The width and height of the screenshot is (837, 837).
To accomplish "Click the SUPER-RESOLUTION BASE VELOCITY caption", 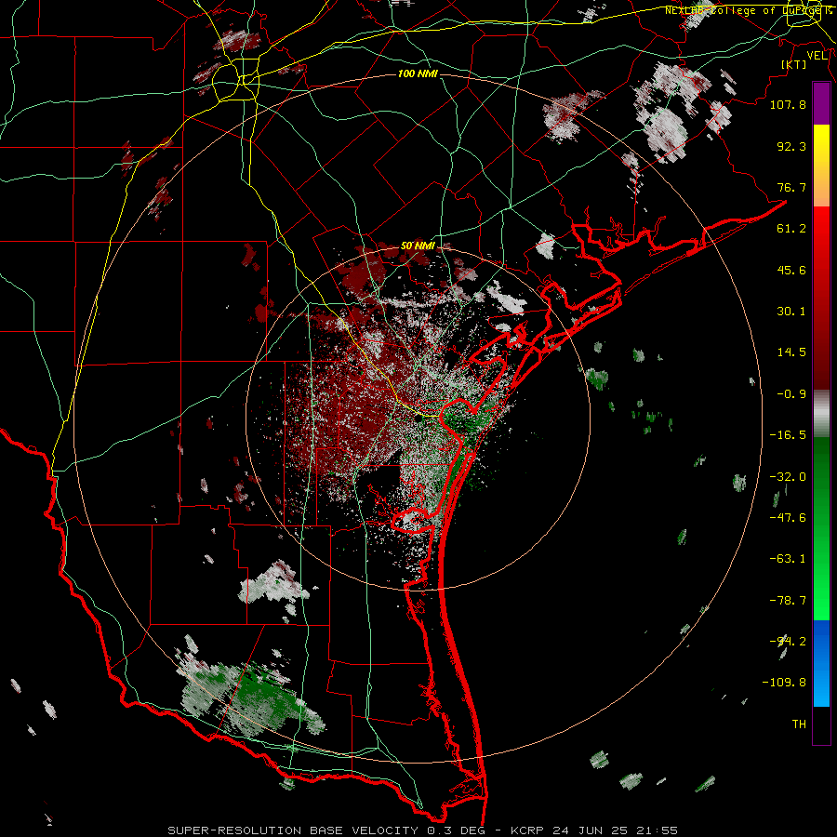I will (293, 830).
